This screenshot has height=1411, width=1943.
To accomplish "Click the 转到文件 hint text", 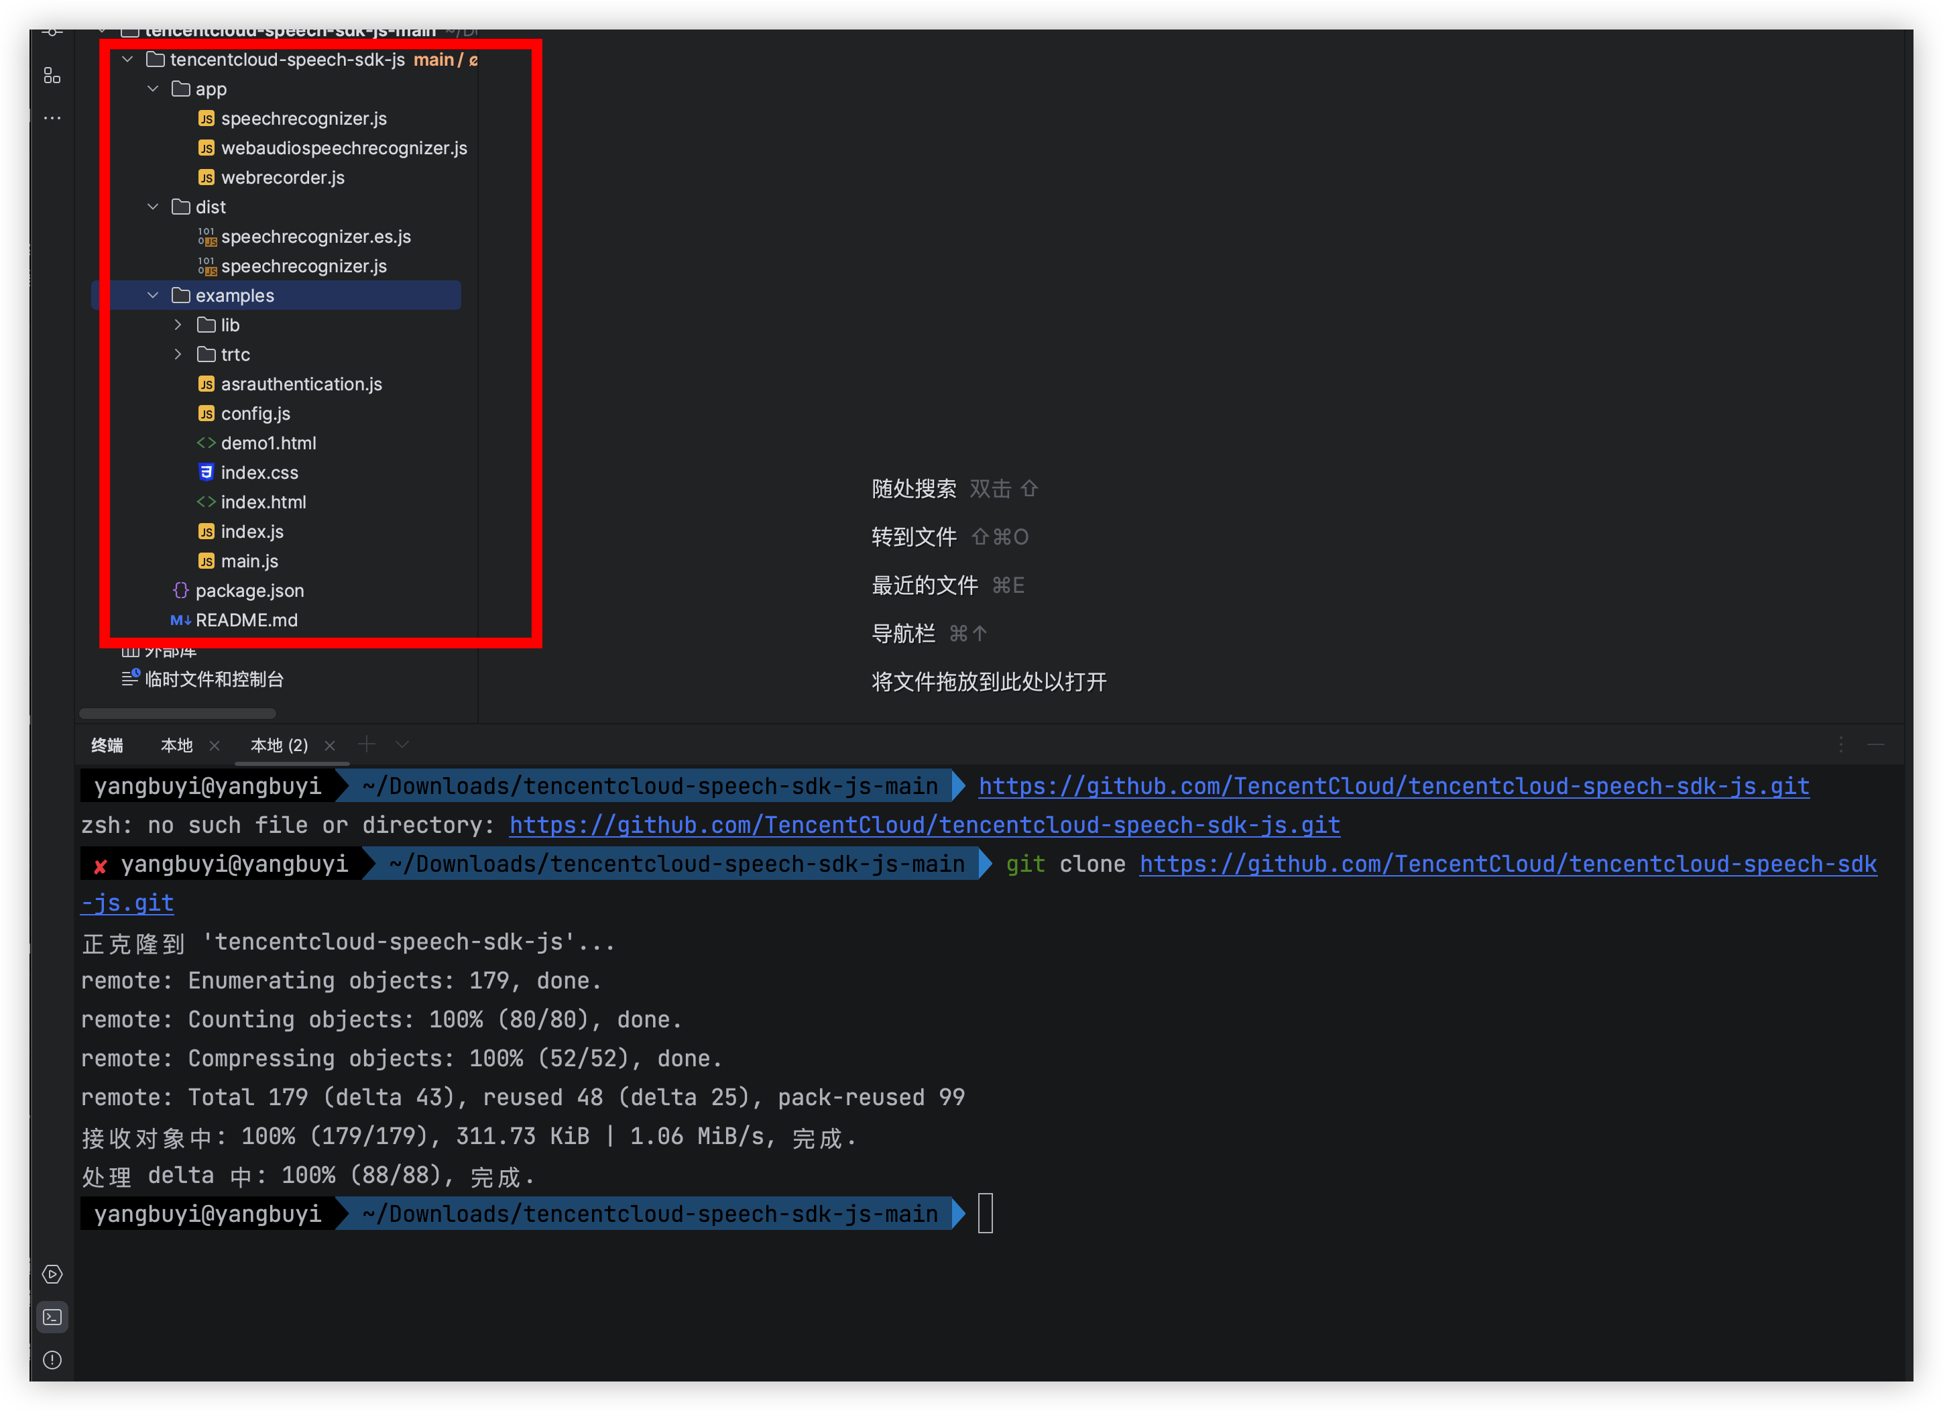I will pyautogui.click(x=914, y=537).
